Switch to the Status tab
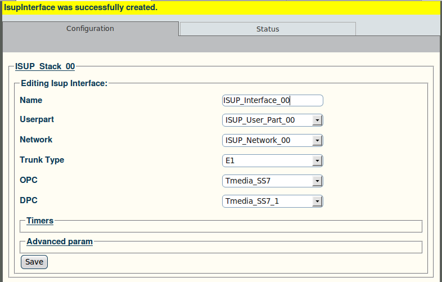442x282 pixels. point(268,29)
